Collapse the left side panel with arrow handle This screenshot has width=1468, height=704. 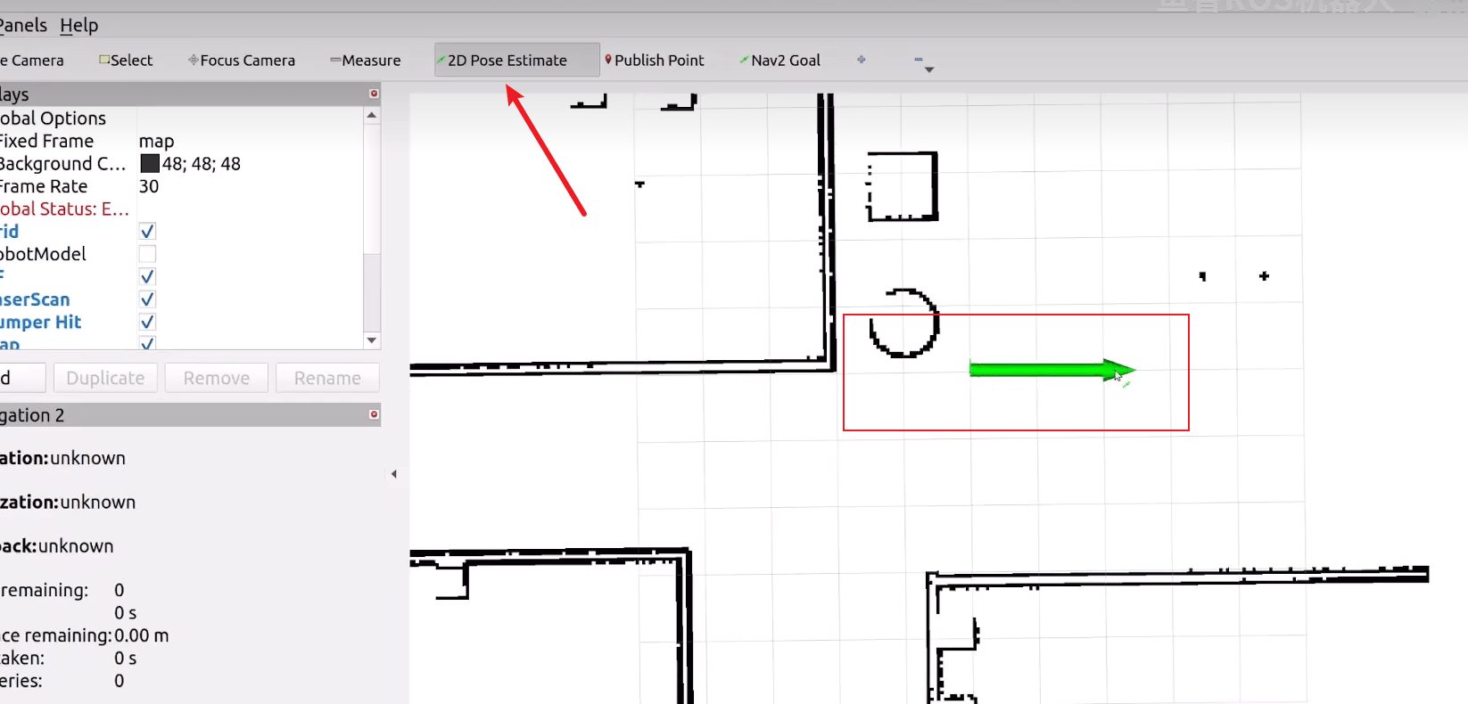tap(393, 474)
